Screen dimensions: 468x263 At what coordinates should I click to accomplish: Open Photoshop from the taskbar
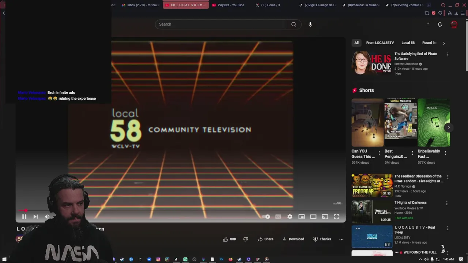point(221,259)
